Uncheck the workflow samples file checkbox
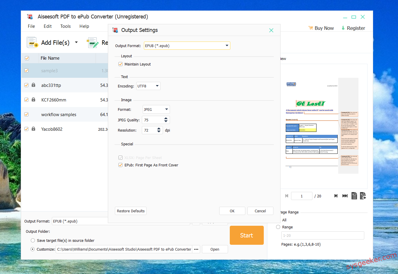Viewport: 398px width, 274px height. (26, 114)
